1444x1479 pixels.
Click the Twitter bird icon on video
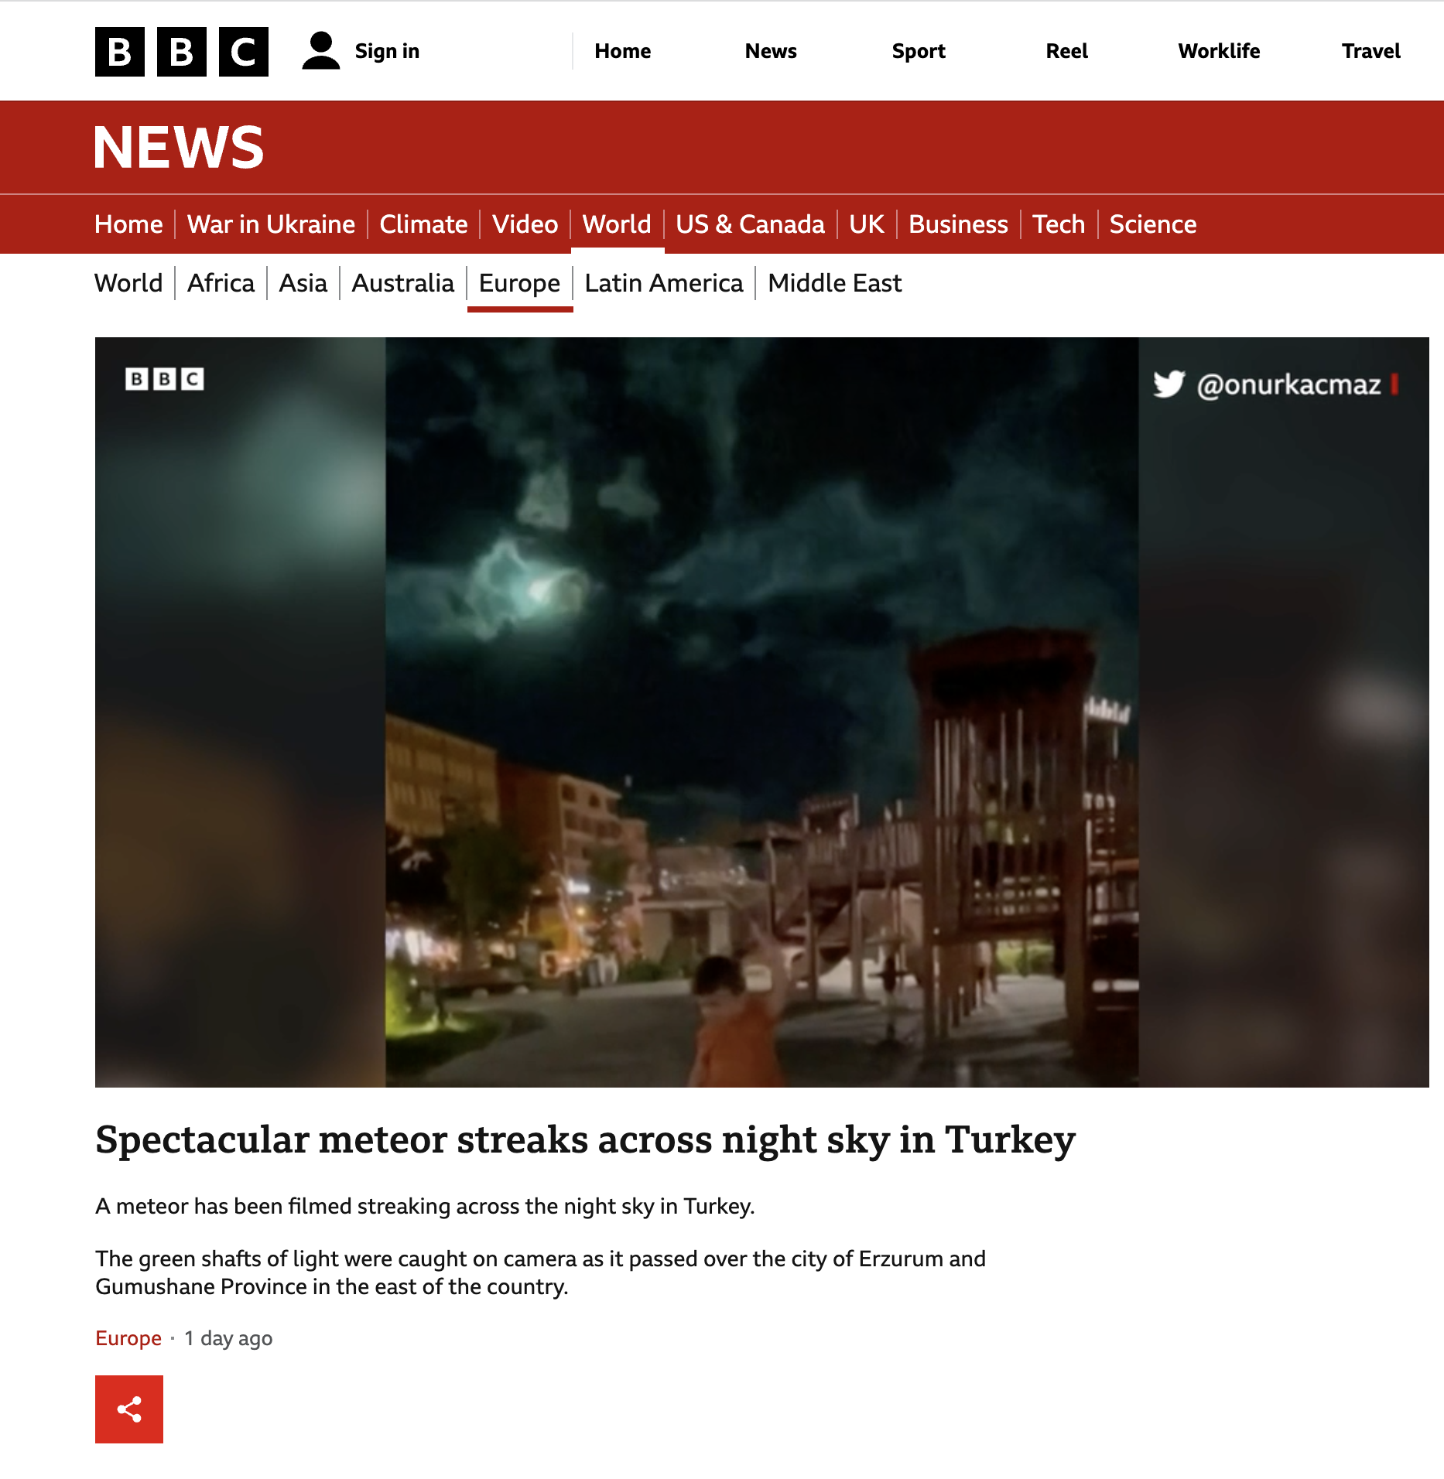[x=1169, y=384]
